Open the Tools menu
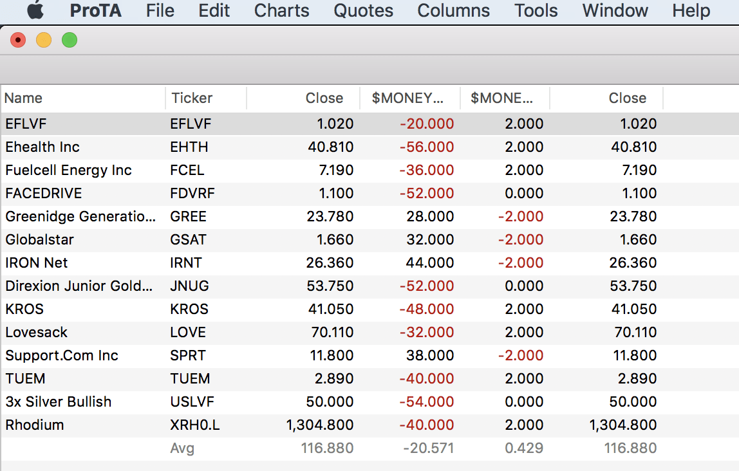 (x=536, y=10)
